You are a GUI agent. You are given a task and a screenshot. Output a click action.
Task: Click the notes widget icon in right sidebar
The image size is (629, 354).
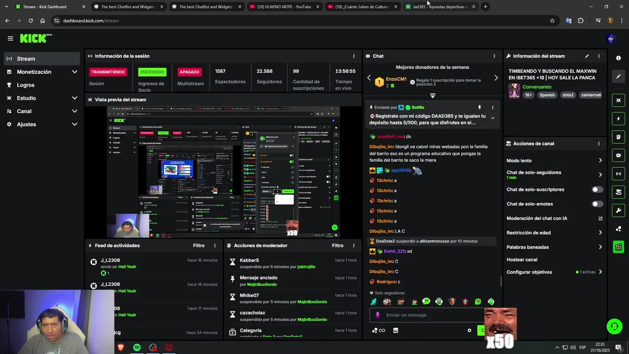618,137
